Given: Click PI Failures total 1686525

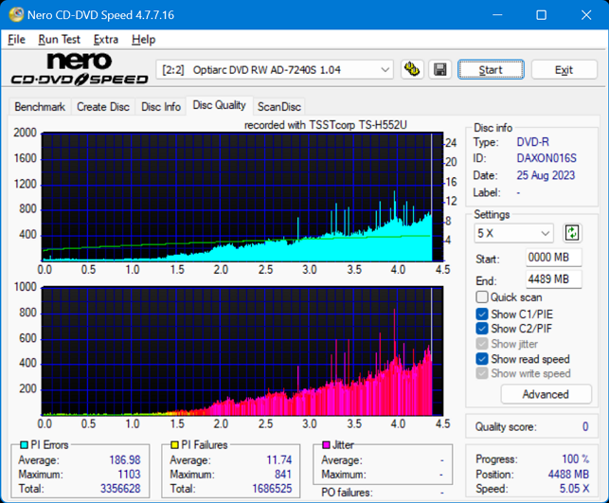Looking at the screenshot, I should pyautogui.click(x=272, y=489).
